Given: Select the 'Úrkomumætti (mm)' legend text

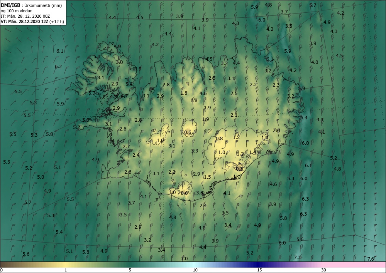Looking at the screenshot, I should 43,5.
